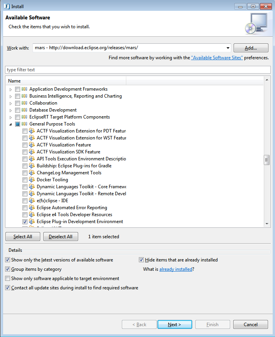Click the Business Intelligence category icon
Screen dimensions: 275x337
point(24,96)
